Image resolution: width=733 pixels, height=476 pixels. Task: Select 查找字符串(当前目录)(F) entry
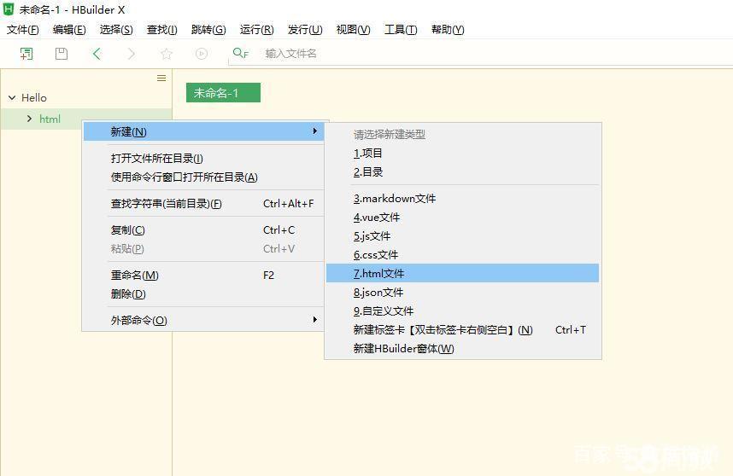pyautogui.click(x=203, y=204)
